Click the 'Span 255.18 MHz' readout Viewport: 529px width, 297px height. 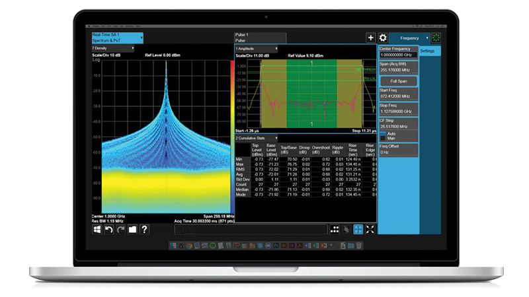click(219, 216)
